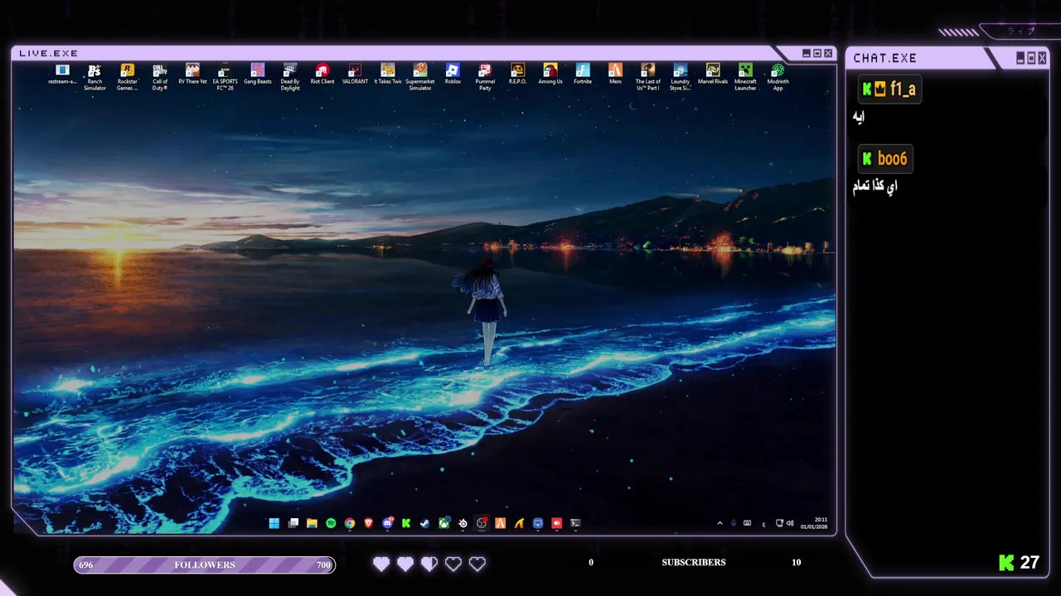Image resolution: width=1061 pixels, height=596 pixels.
Task: Open the touch keyboard tray icon
Action: [x=748, y=523]
